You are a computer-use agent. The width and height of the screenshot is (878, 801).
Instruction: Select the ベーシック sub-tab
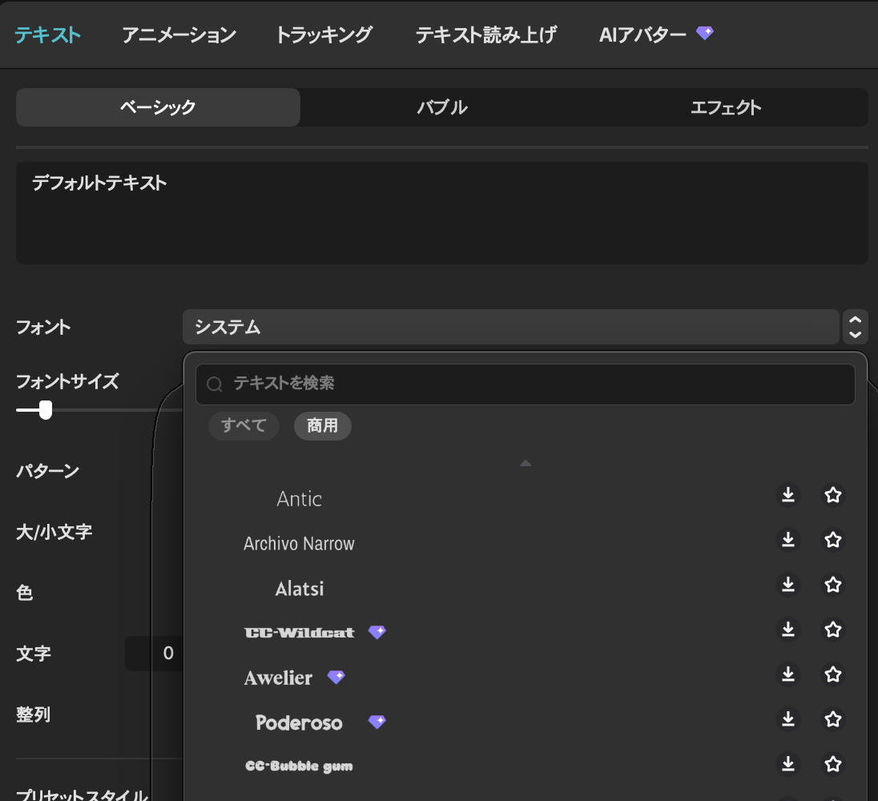(158, 107)
